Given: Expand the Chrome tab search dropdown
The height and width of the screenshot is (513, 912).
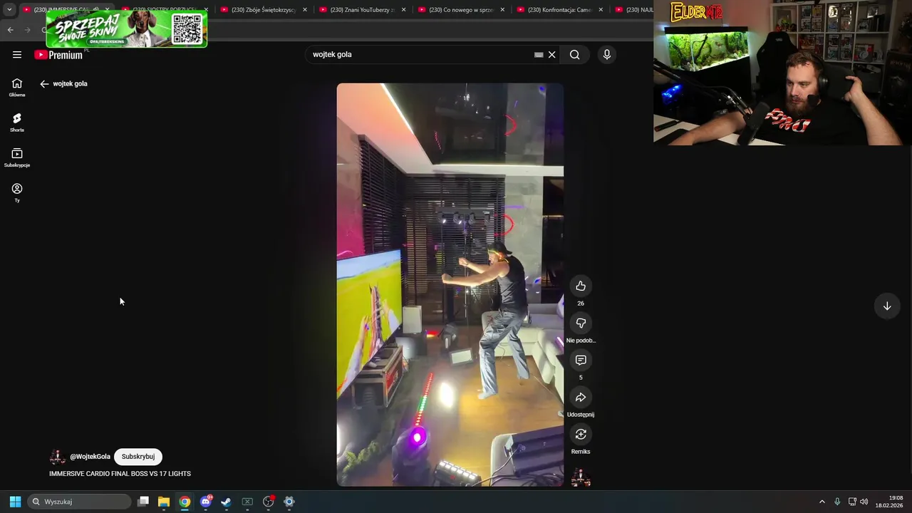Looking at the screenshot, I should (x=9, y=9).
